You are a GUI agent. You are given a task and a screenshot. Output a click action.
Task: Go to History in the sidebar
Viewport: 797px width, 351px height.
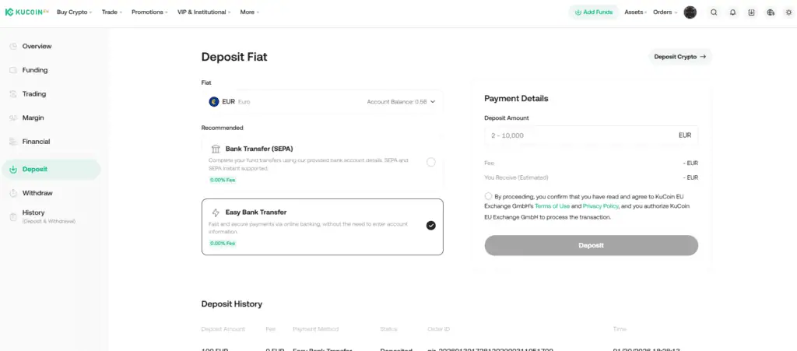tap(33, 212)
